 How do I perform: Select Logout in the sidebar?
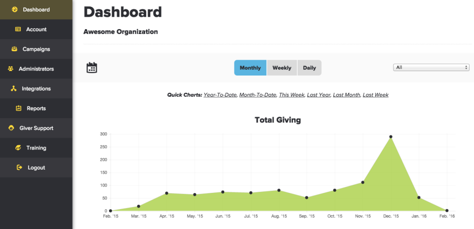[x=36, y=167]
